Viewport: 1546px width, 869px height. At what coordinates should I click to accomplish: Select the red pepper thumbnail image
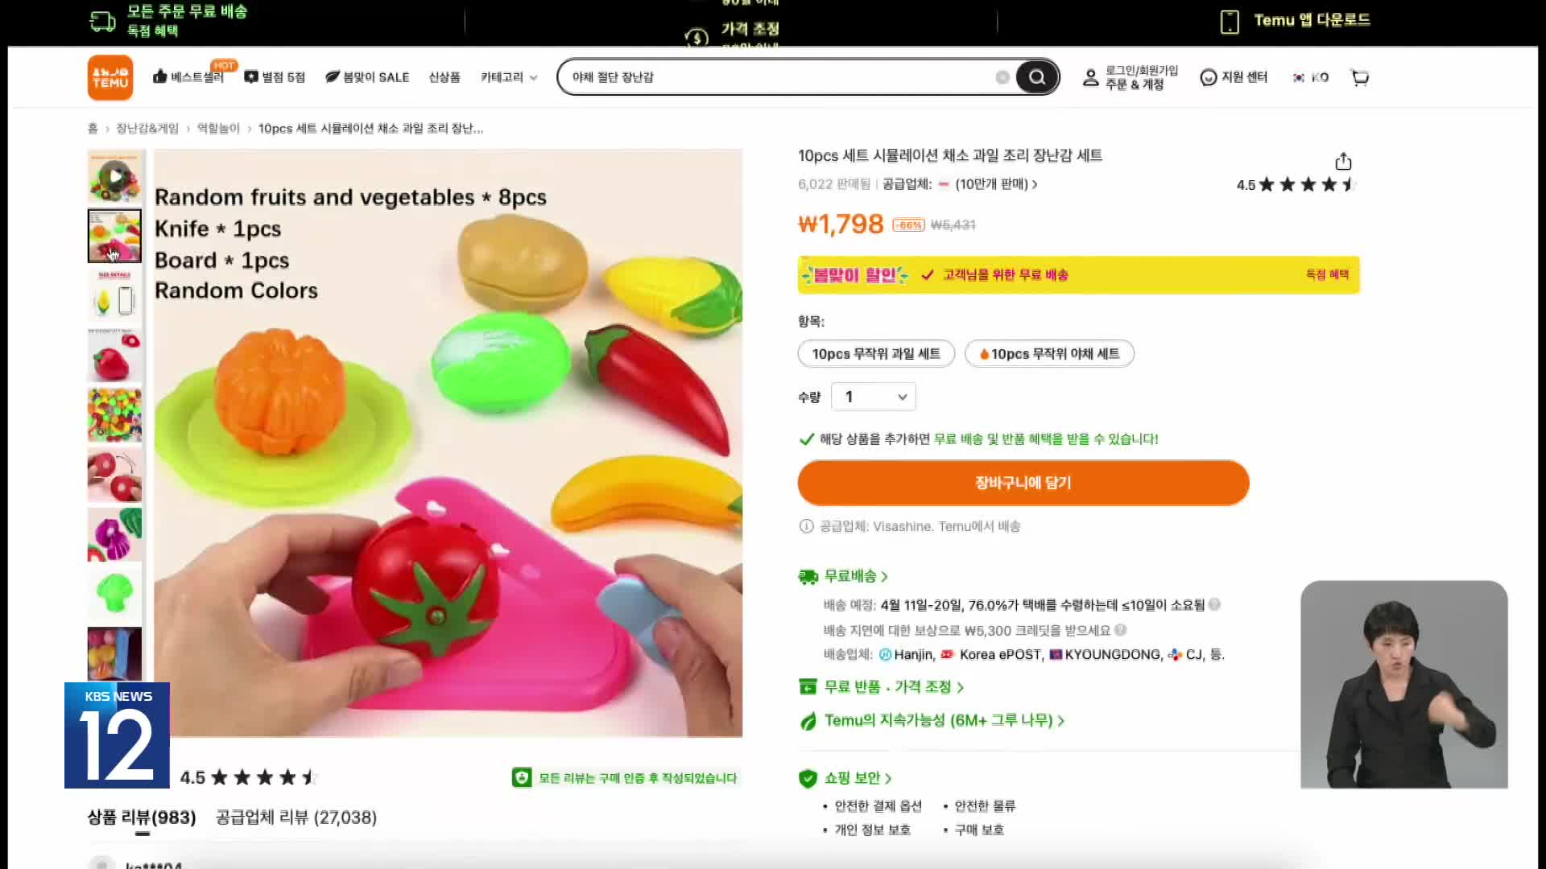coord(115,355)
